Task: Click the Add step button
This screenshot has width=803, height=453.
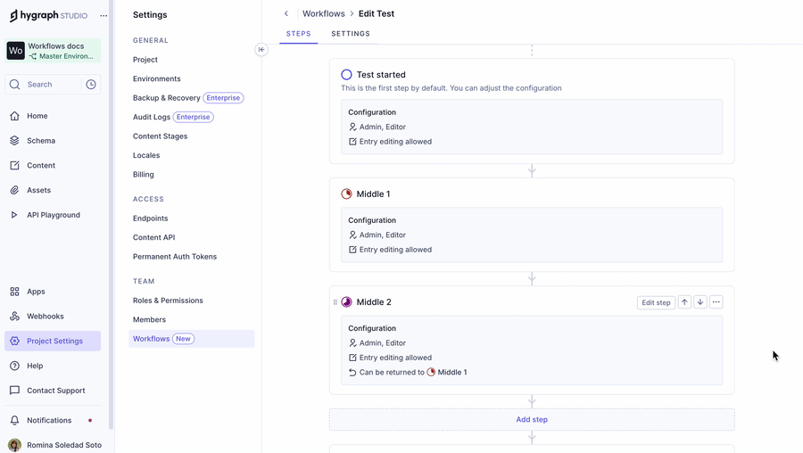Action: (532, 420)
